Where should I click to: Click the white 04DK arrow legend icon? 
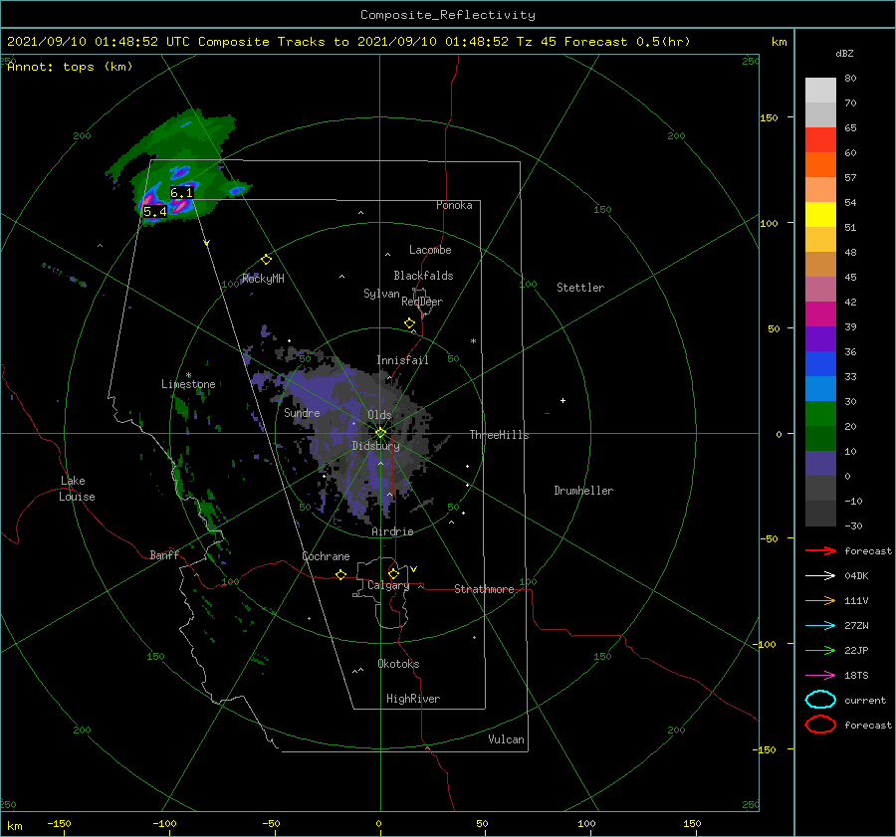(820, 575)
